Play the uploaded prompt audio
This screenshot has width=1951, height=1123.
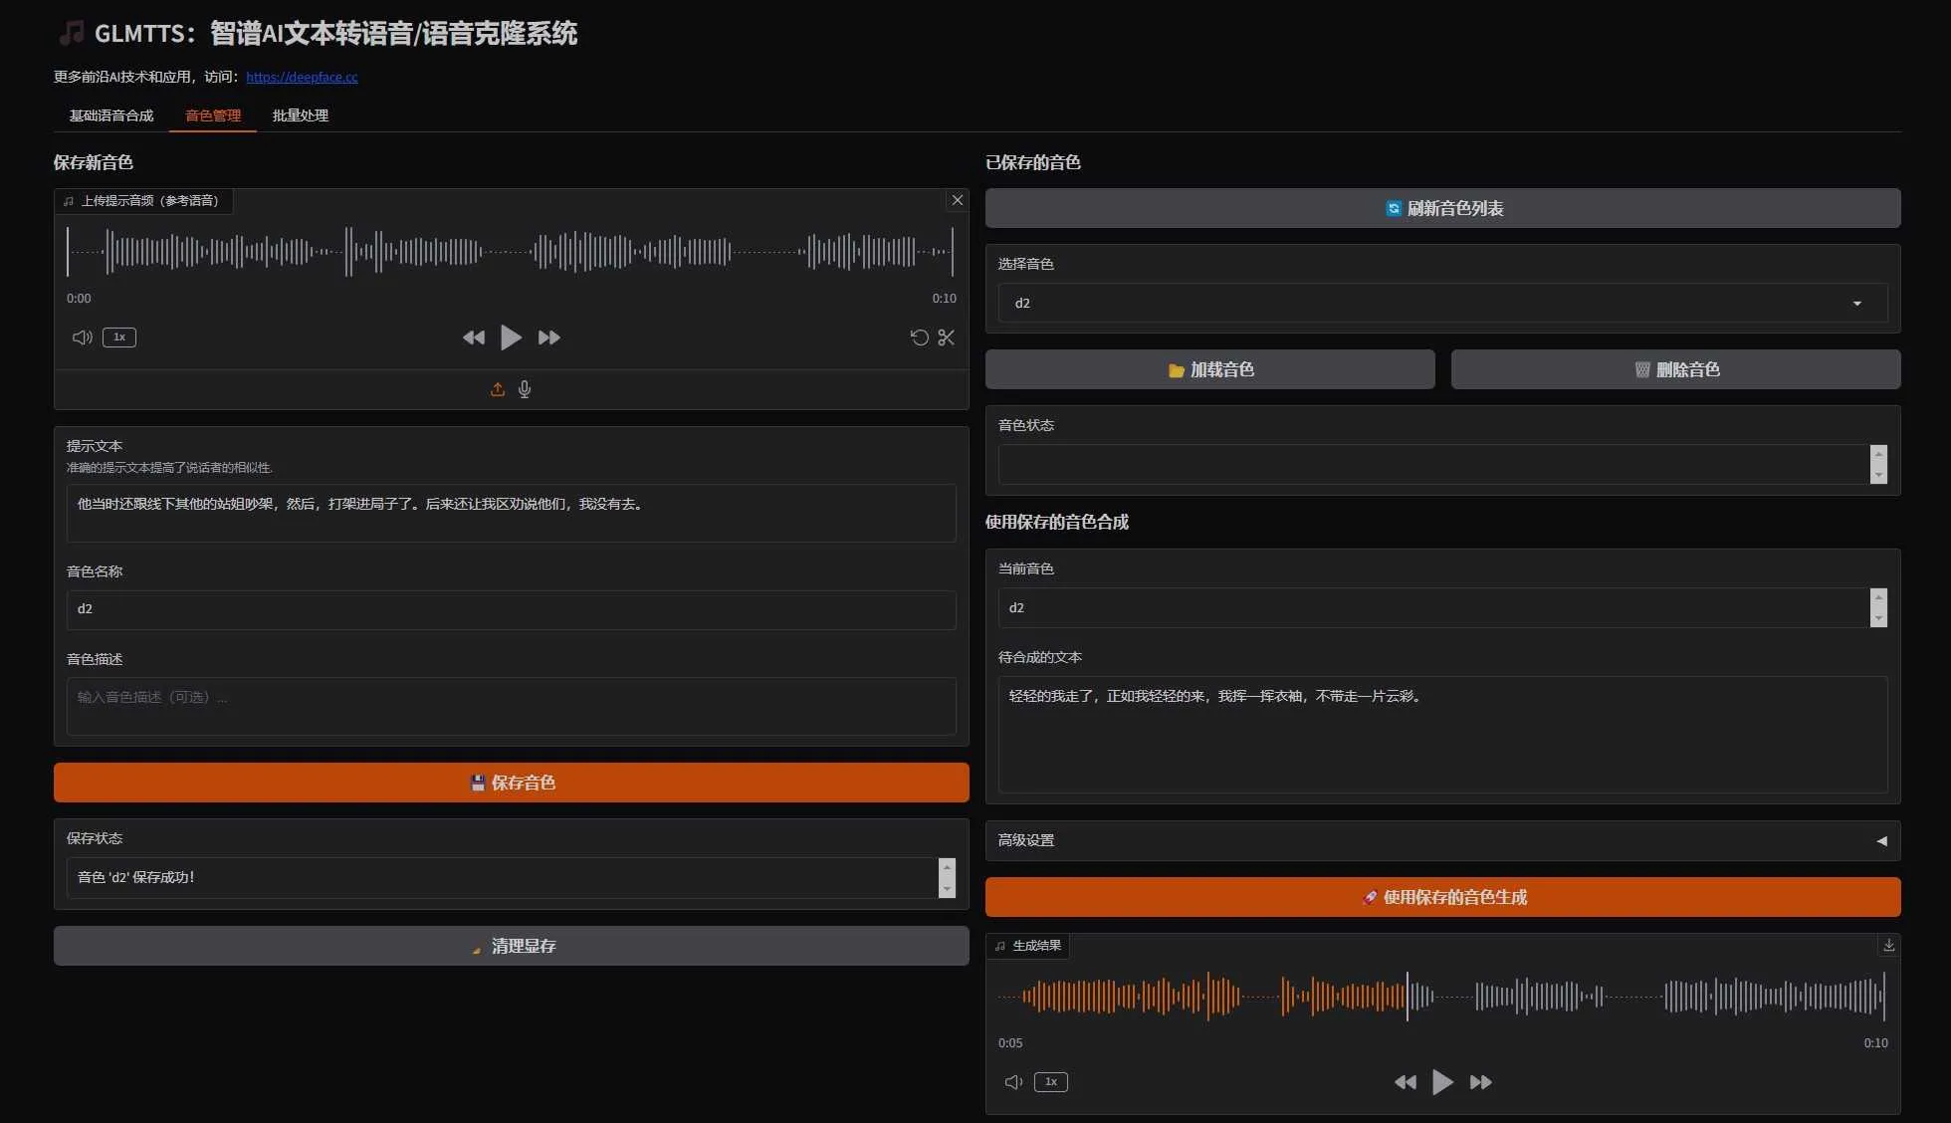coord(511,337)
